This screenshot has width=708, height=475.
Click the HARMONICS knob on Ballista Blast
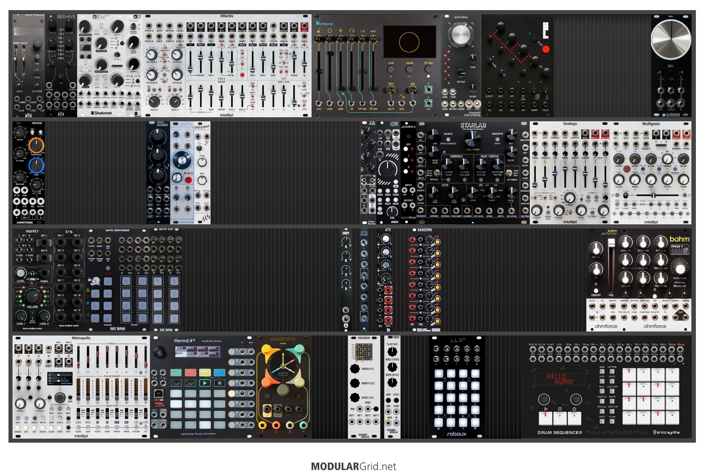(x=85, y=27)
